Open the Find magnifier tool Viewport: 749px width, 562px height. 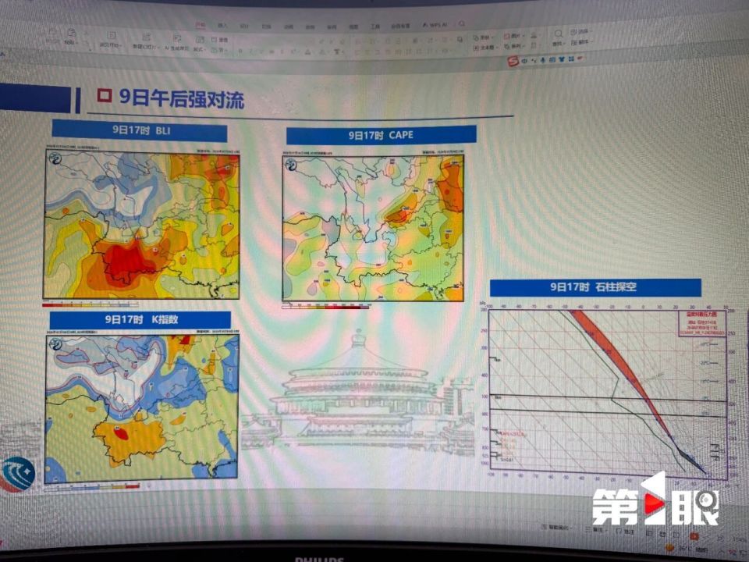(559, 34)
